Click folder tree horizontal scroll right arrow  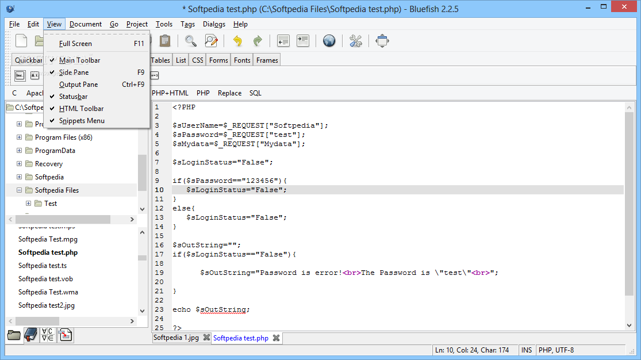(132, 220)
